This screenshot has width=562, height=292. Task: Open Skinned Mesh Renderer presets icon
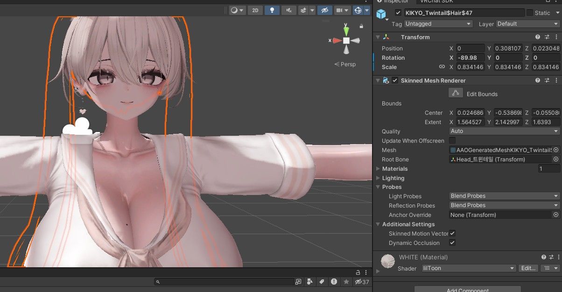[x=547, y=81]
